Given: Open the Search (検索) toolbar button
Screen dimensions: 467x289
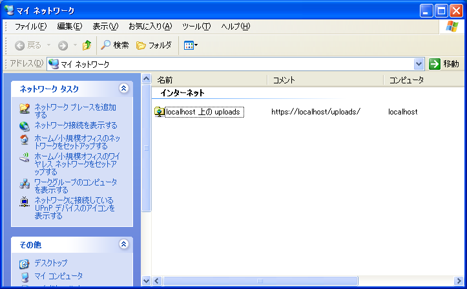Looking at the screenshot, I should pos(115,45).
